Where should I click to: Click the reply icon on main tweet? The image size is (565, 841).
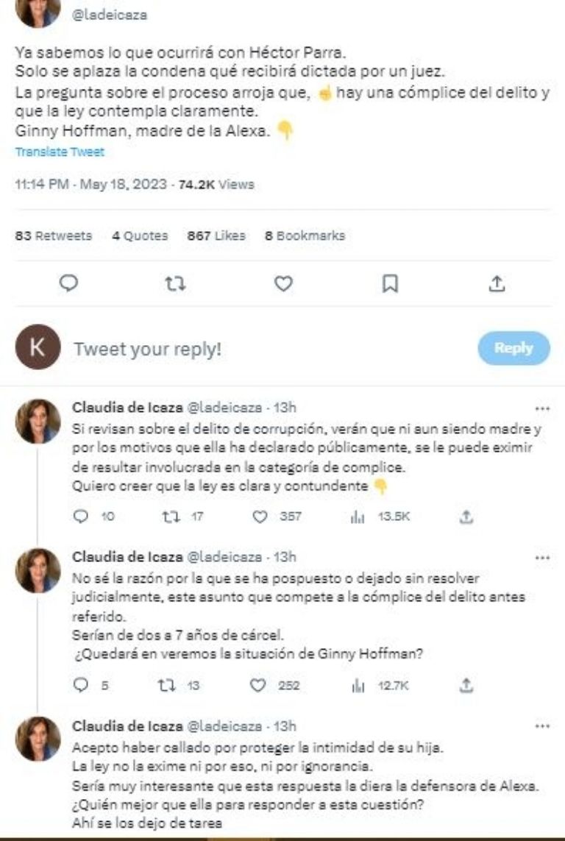pos(68,283)
